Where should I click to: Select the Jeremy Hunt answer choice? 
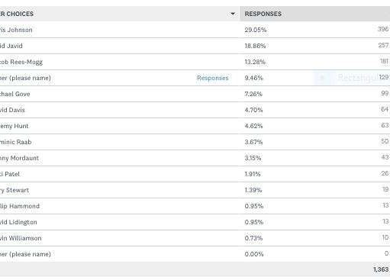coord(15,126)
